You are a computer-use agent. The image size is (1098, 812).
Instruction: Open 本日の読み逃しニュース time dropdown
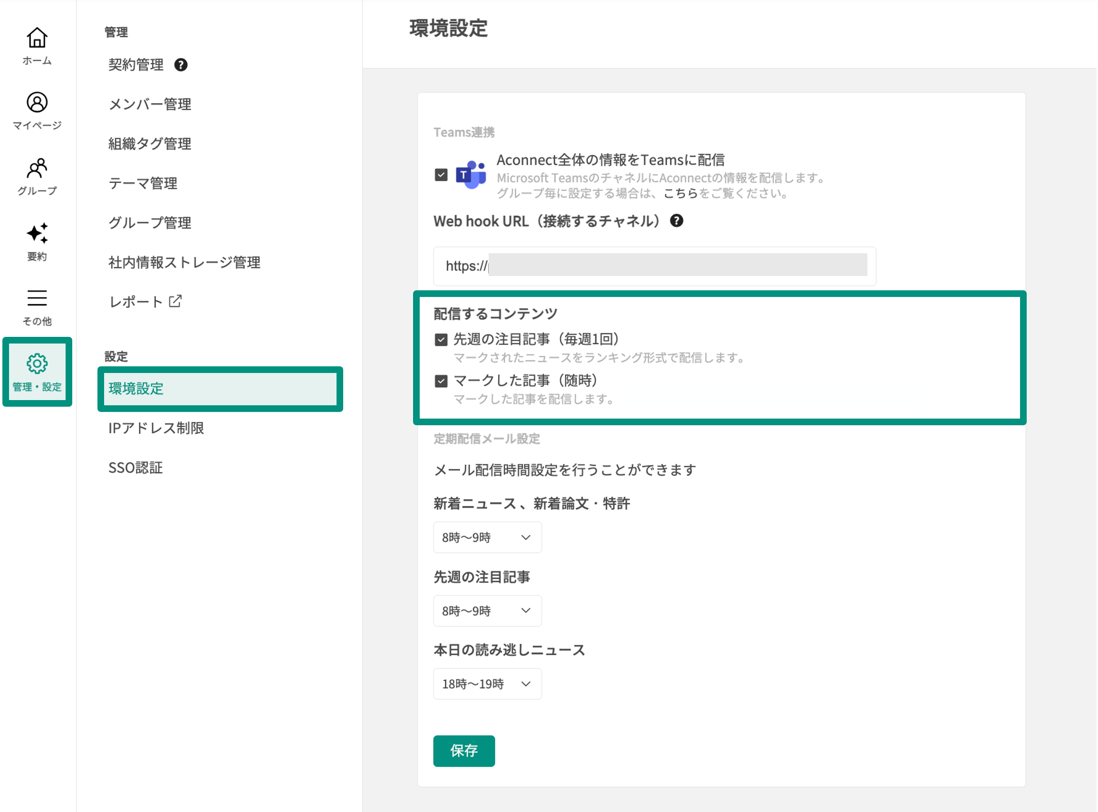point(487,684)
